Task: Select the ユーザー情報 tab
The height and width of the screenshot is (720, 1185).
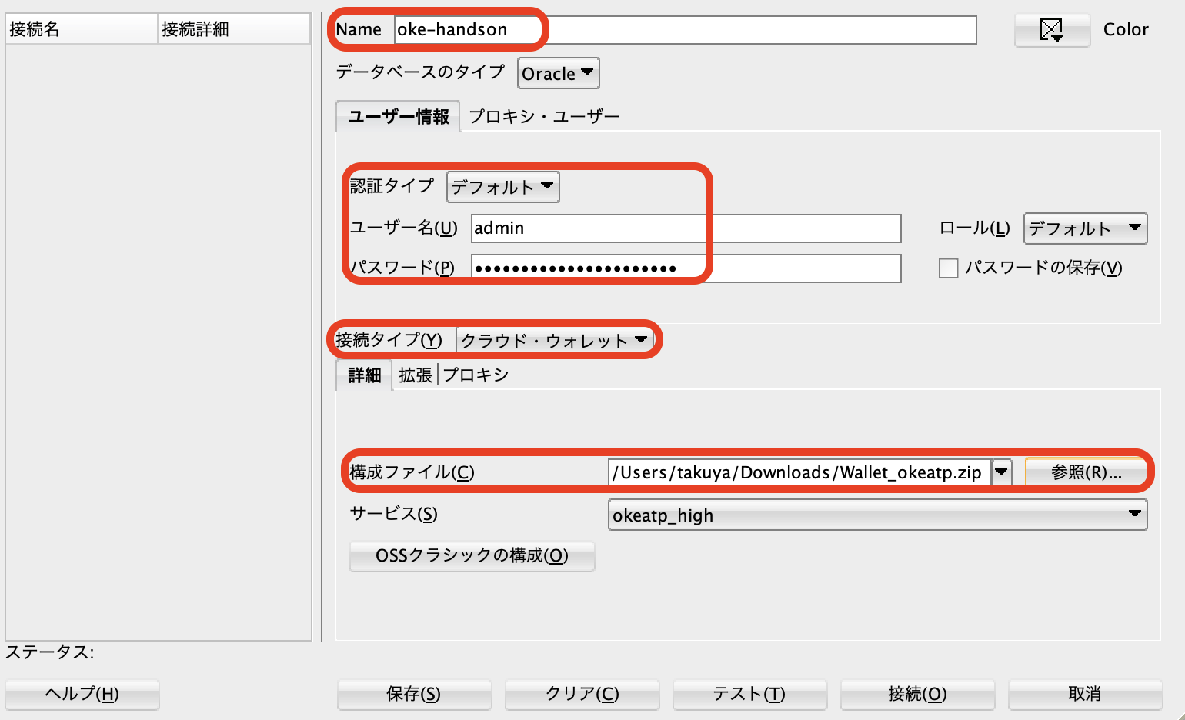Action: [x=398, y=116]
